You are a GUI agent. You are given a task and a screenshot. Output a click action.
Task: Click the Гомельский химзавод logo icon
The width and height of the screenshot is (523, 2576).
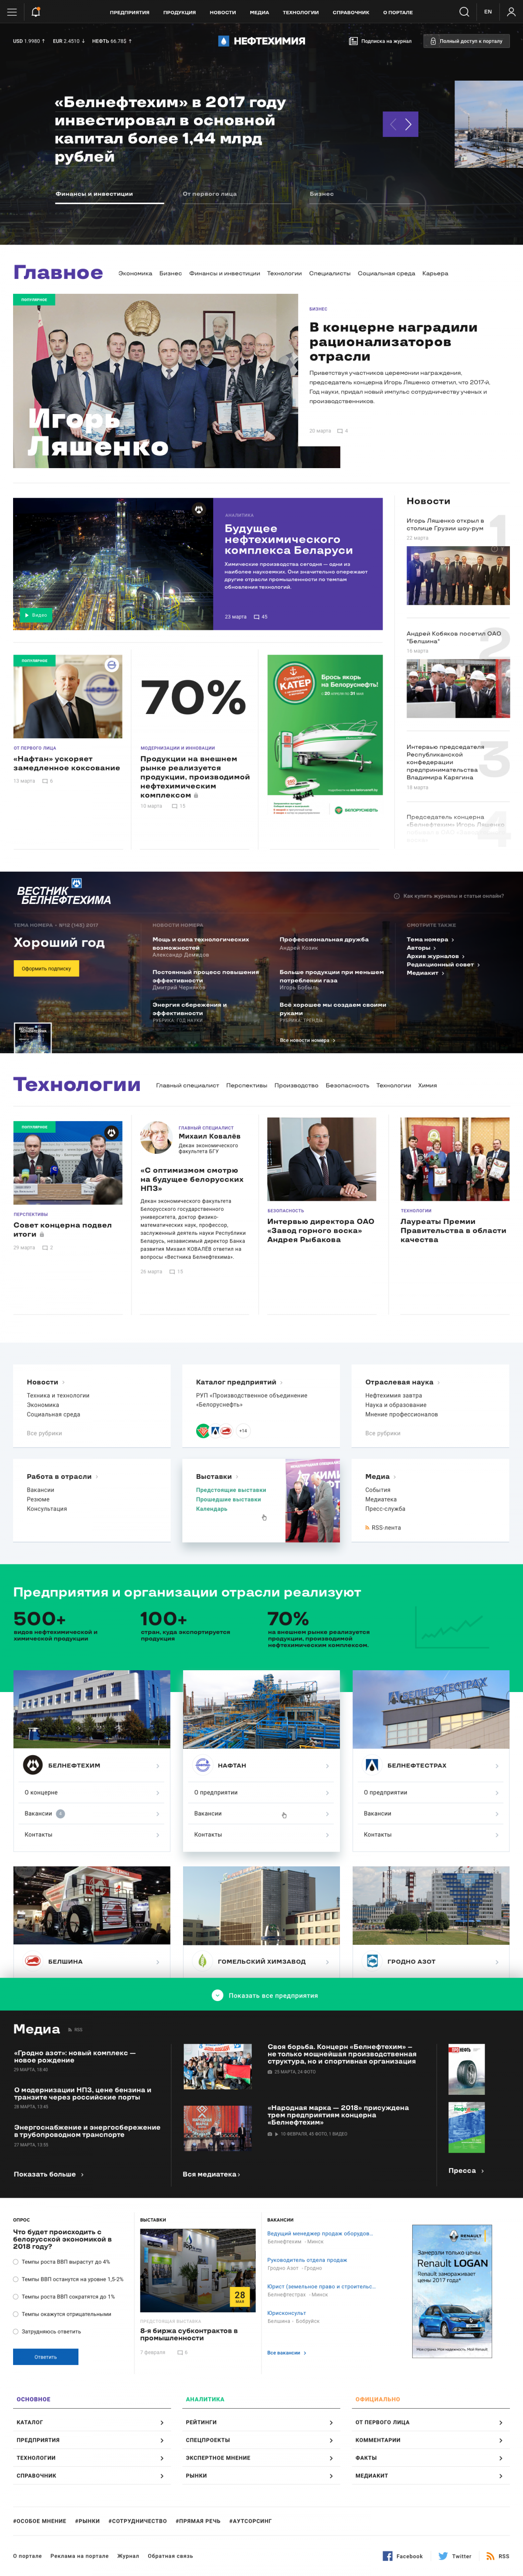[202, 1961]
